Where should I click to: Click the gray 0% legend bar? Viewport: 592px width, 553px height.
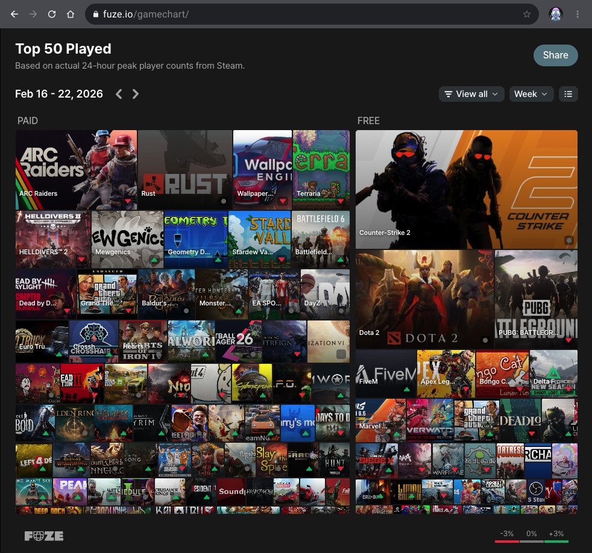[x=532, y=542]
